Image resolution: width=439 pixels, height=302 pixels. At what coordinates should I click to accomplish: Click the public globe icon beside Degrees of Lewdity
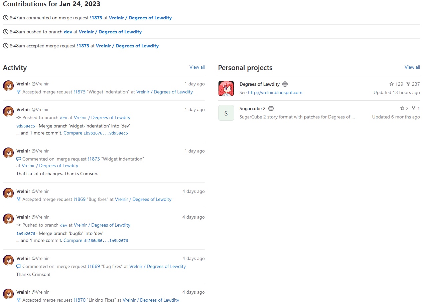tap(285, 84)
